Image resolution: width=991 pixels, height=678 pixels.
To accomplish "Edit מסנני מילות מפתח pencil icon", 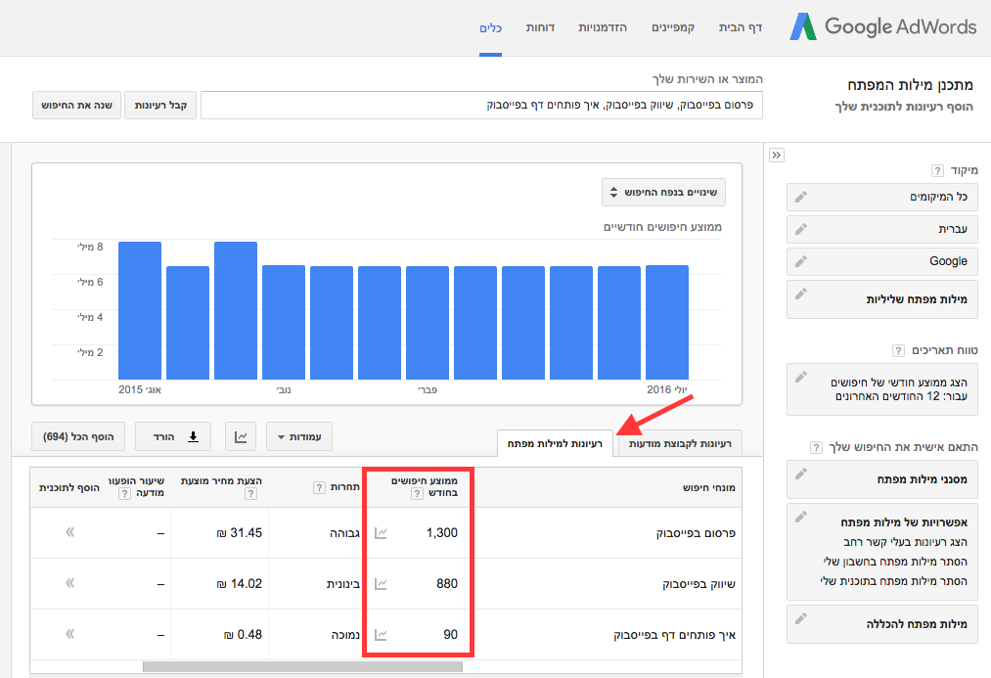I will coord(801,474).
